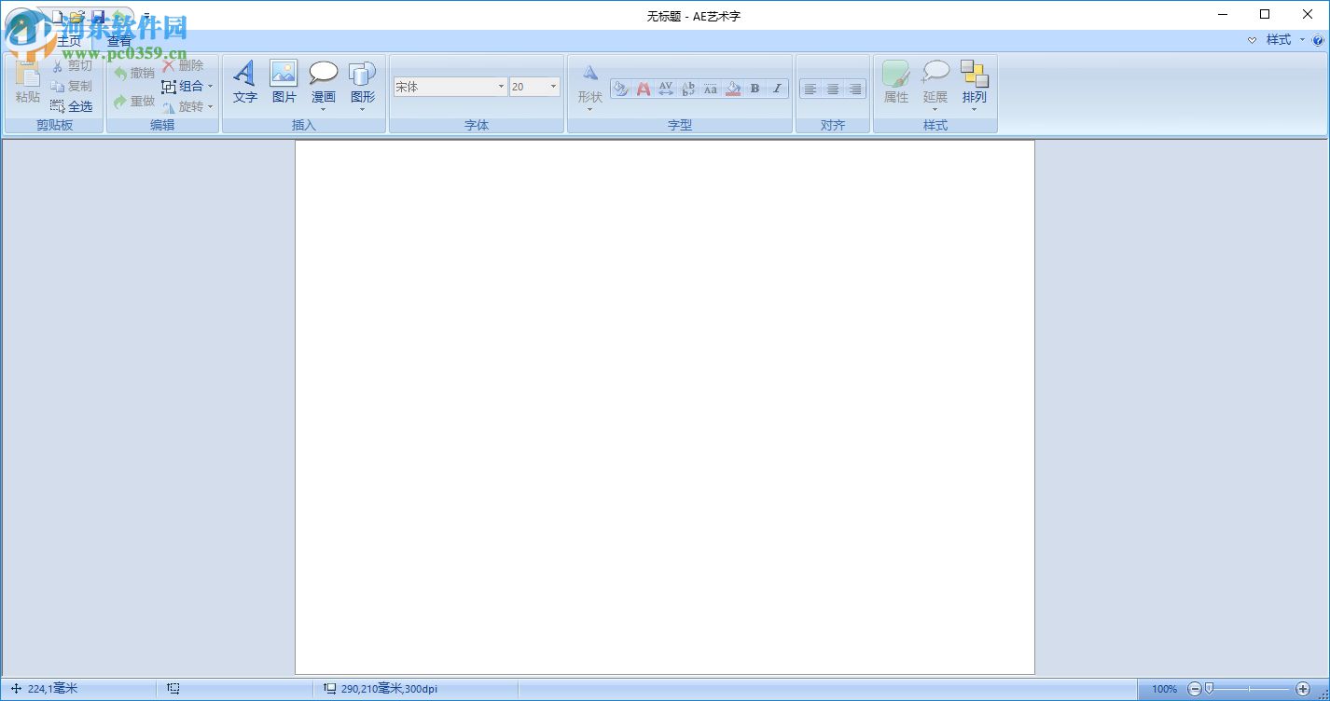Click the selection size icon in status bar
Image resolution: width=1330 pixels, height=701 pixels.
pos(173,689)
